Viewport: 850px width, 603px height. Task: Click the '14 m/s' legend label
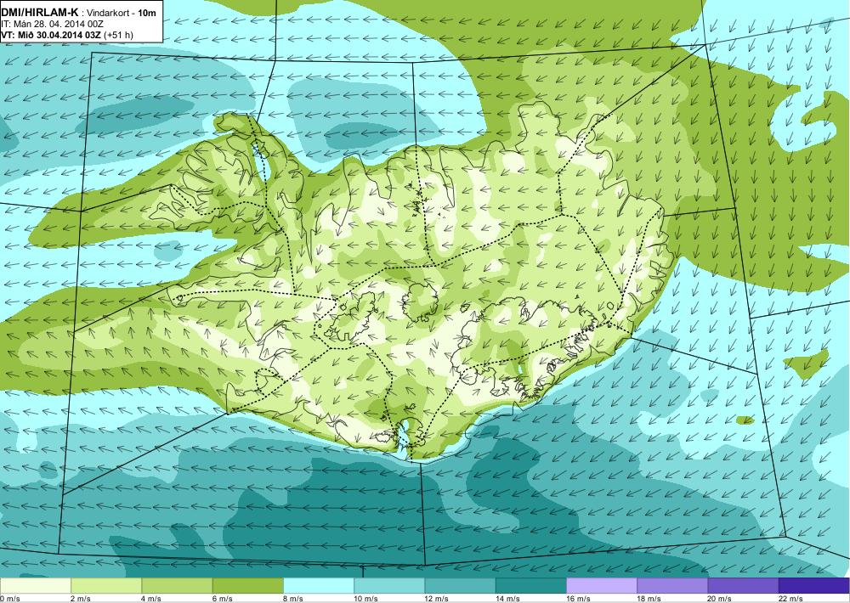point(507,599)
